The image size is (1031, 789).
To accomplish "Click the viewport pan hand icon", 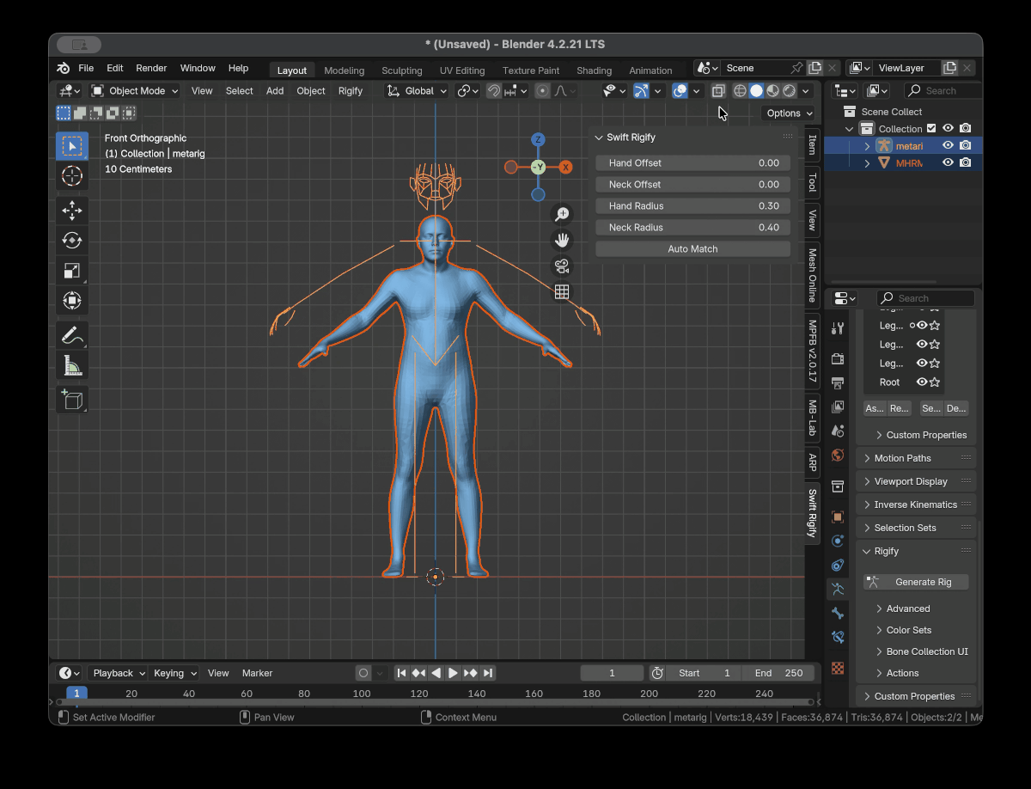I will (x=562, y=240).
